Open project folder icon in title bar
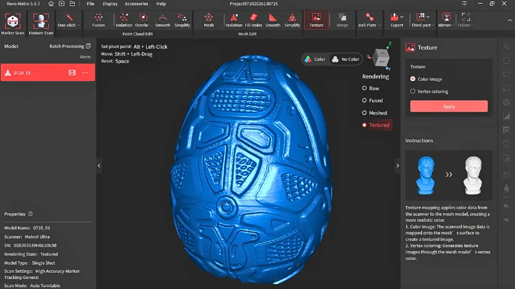The image size is (515, 289). pyautogui.click(x=72, y=4)
